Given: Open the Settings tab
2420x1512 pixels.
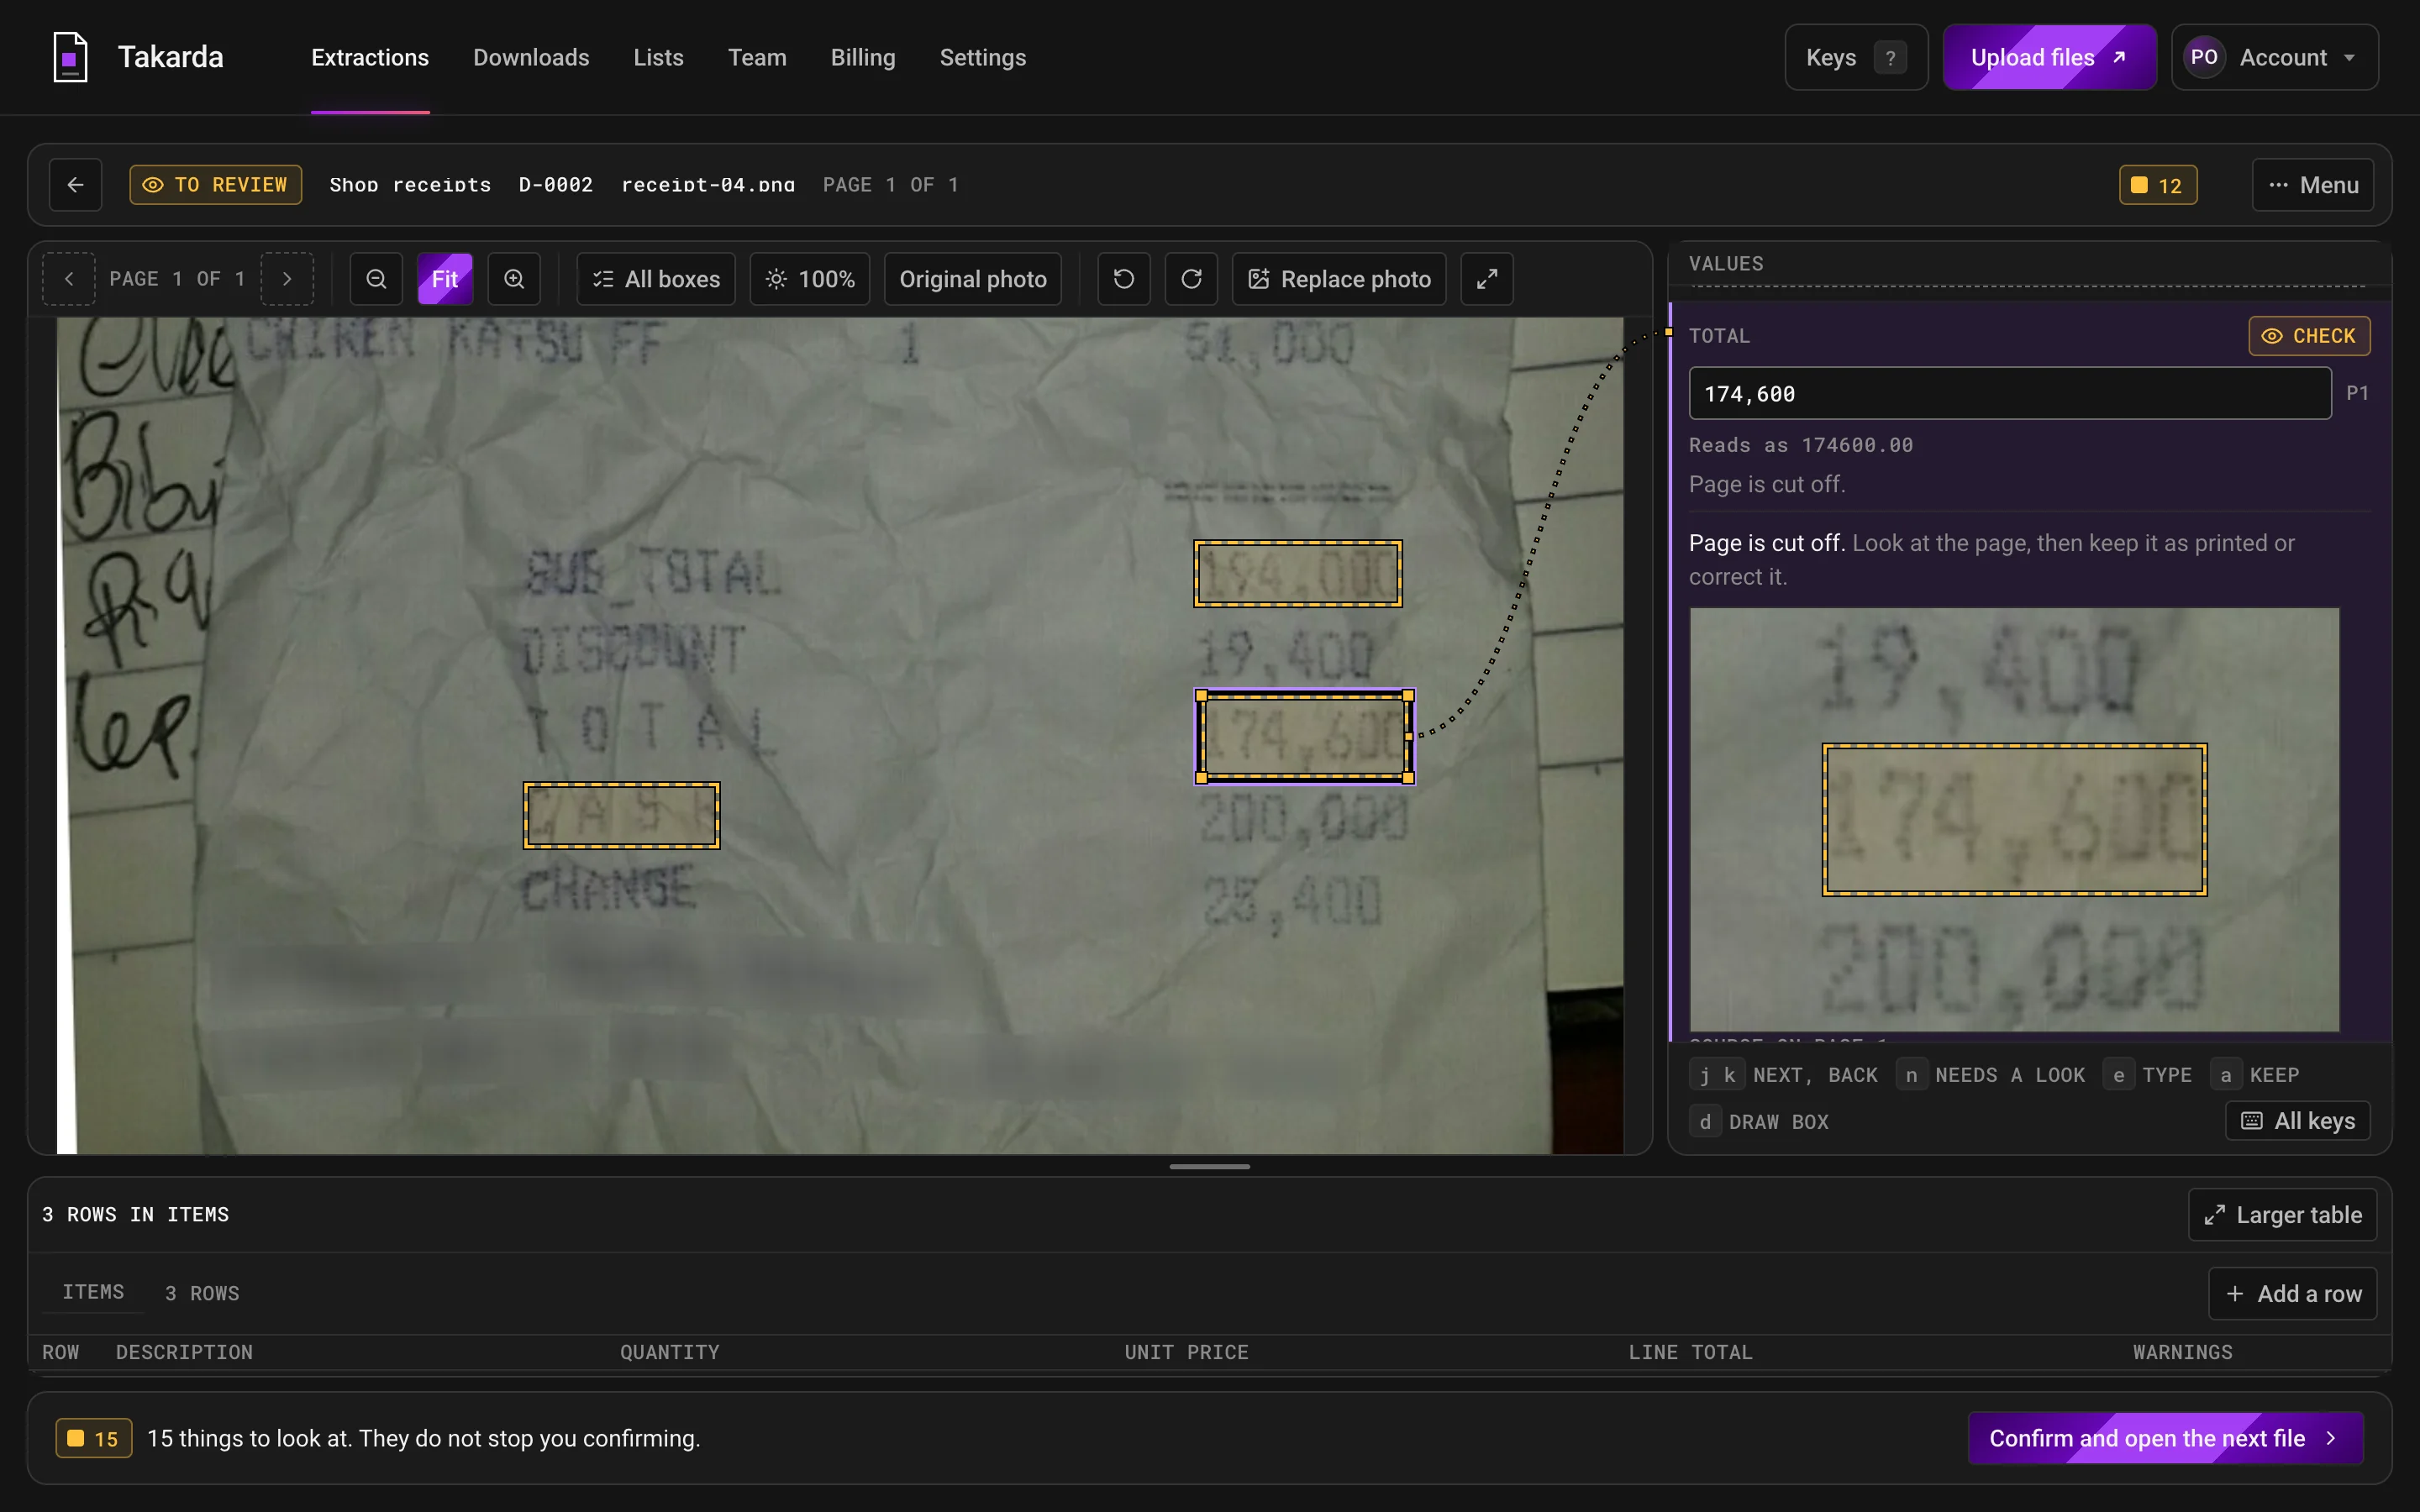Looking at the screenshot, I should pyautogui.click(x=982, y=57).
